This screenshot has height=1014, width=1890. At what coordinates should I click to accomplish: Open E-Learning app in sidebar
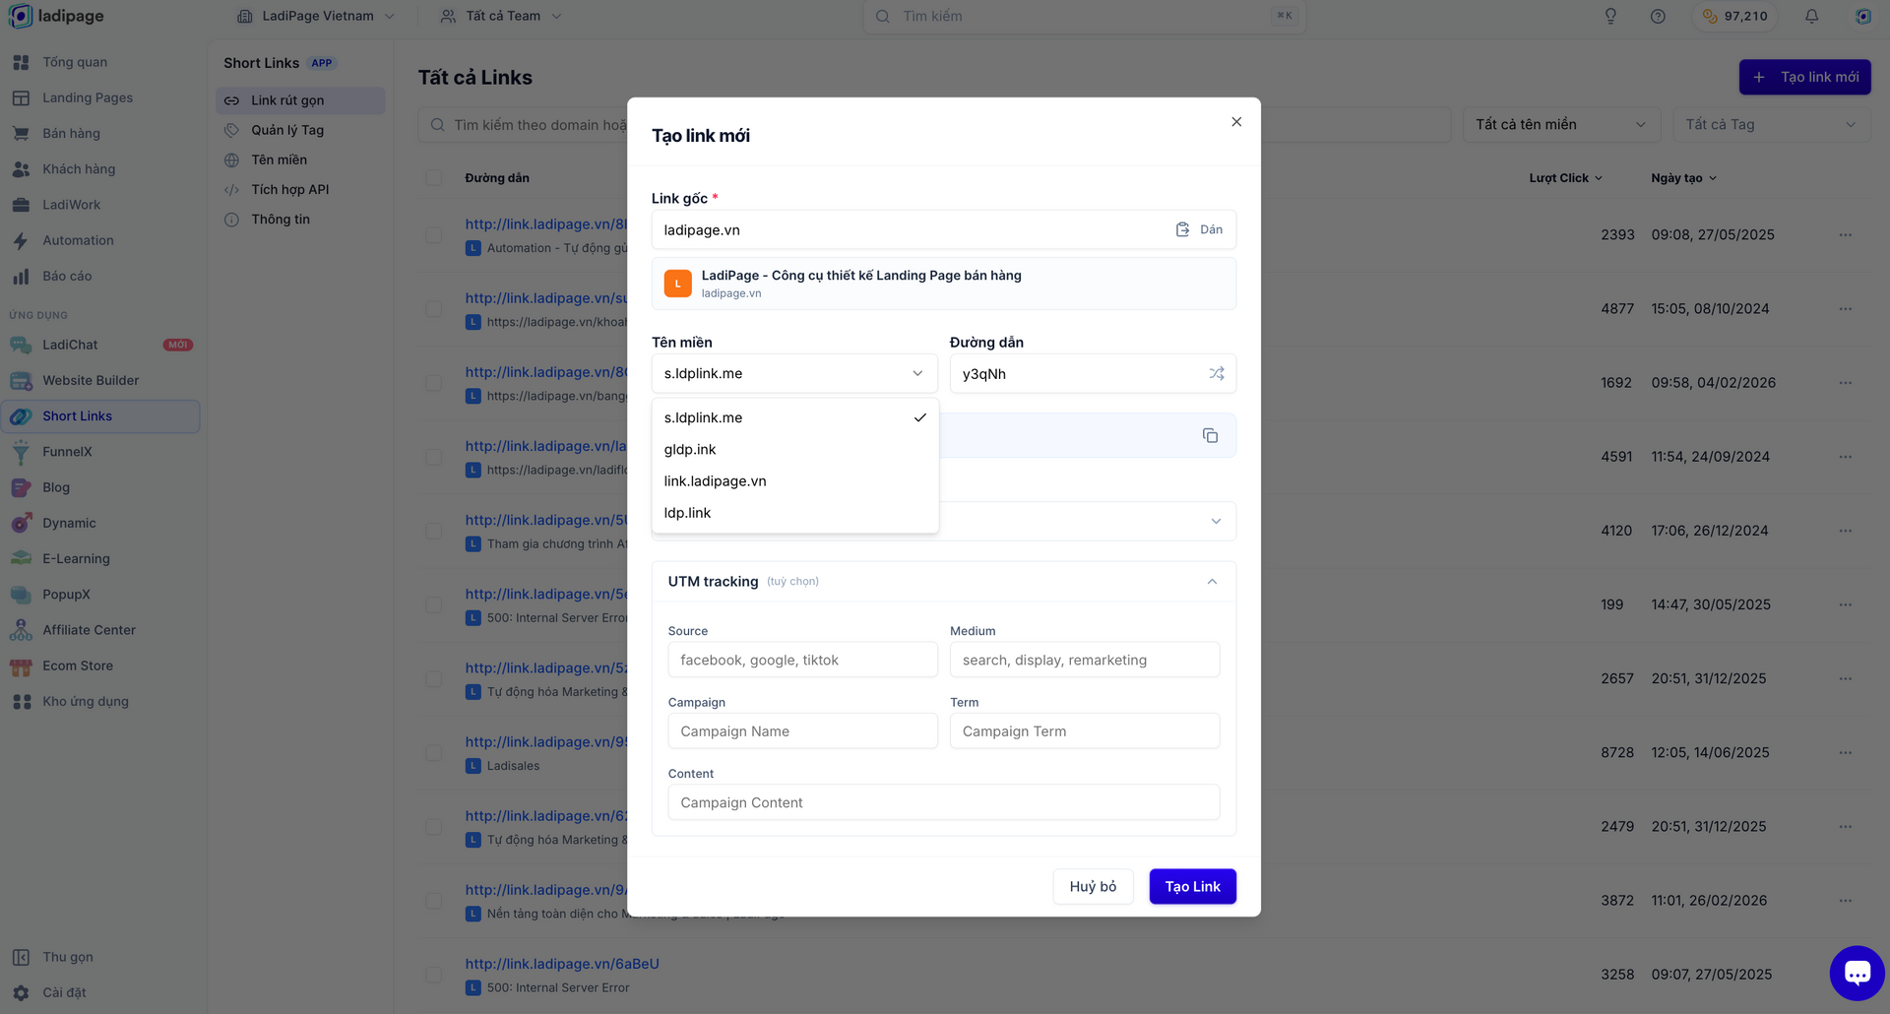pyautogui.click(x=76, y=558)
